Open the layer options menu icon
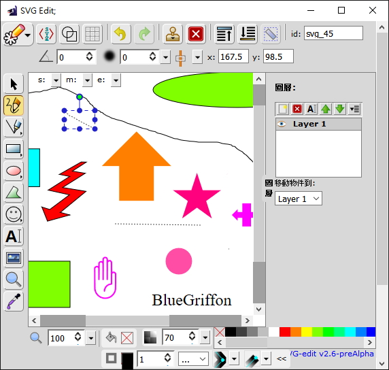This screenshot has width=389, height=370. 354,109
